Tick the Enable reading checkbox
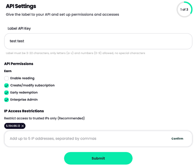 coord(6,78)
